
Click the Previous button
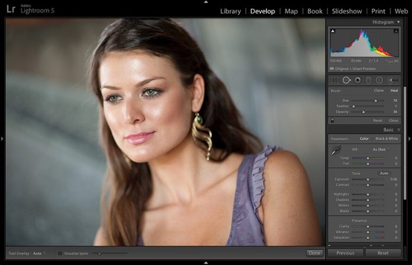coord(345,253)
